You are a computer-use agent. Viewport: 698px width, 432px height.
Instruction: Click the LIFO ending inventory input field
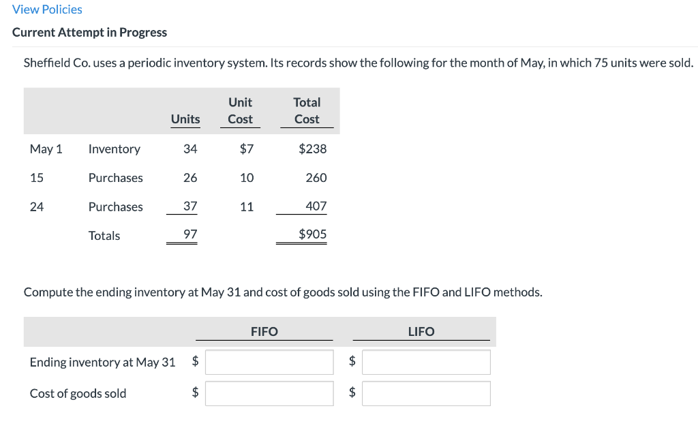427,362
